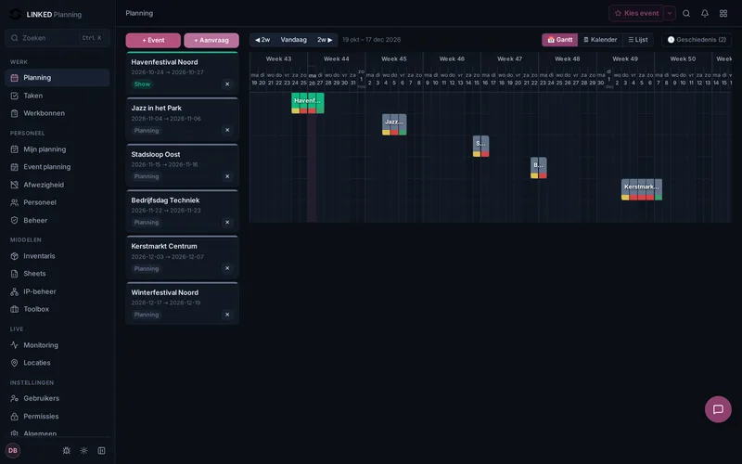
Task: Go forward two weeks with 2w ▶
Action: 325,40
